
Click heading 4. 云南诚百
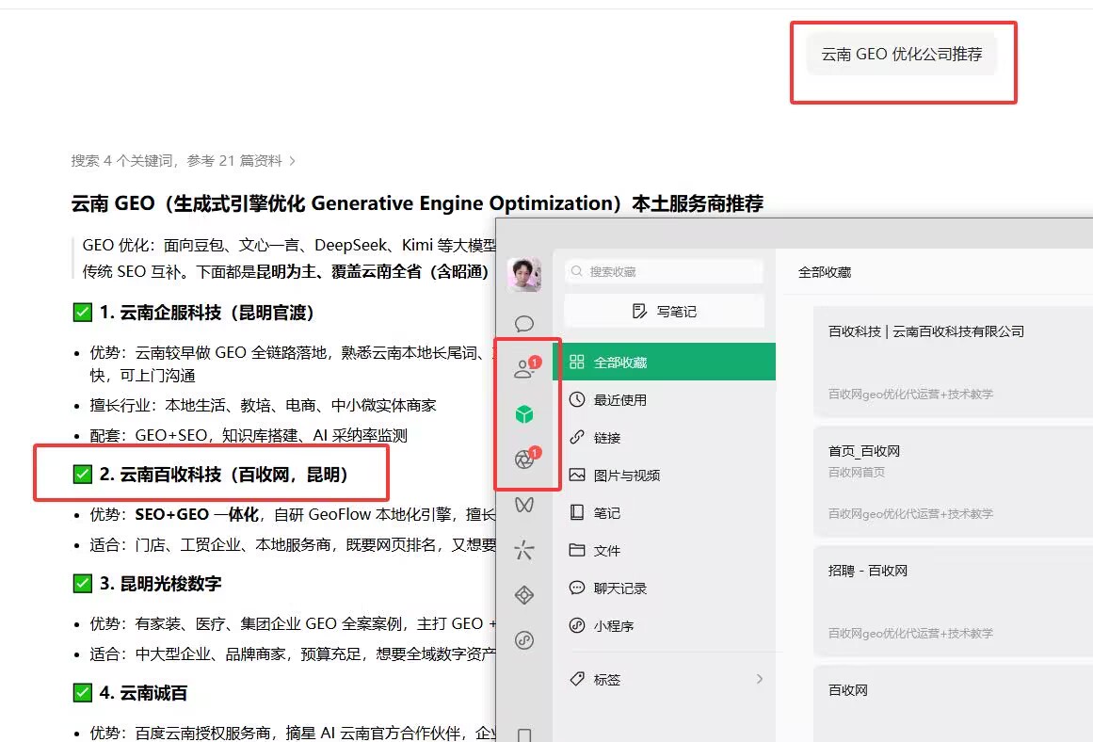click(x=130, y=692)
